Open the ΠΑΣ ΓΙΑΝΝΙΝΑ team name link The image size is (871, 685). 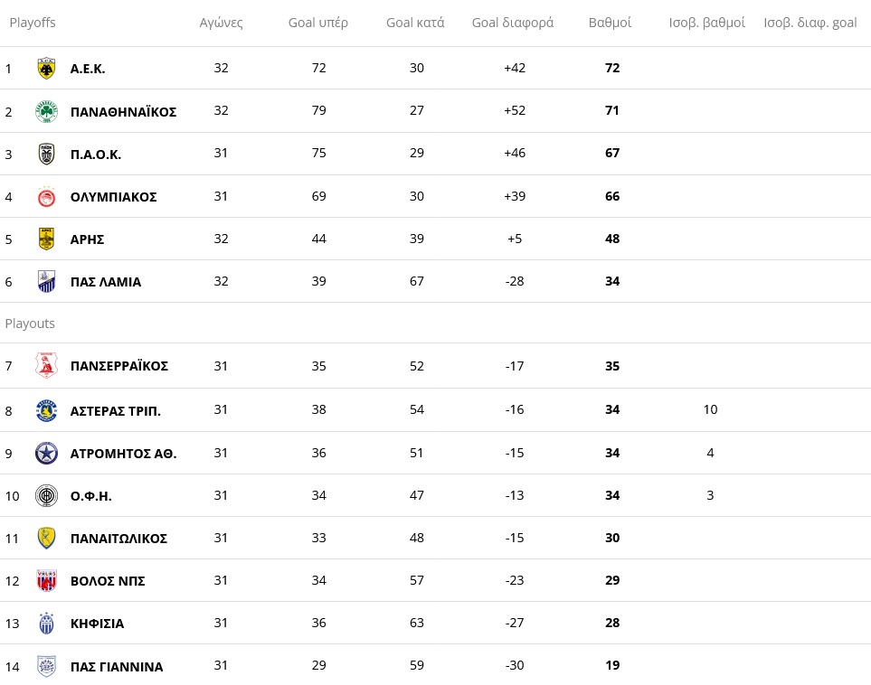(117, 667)
